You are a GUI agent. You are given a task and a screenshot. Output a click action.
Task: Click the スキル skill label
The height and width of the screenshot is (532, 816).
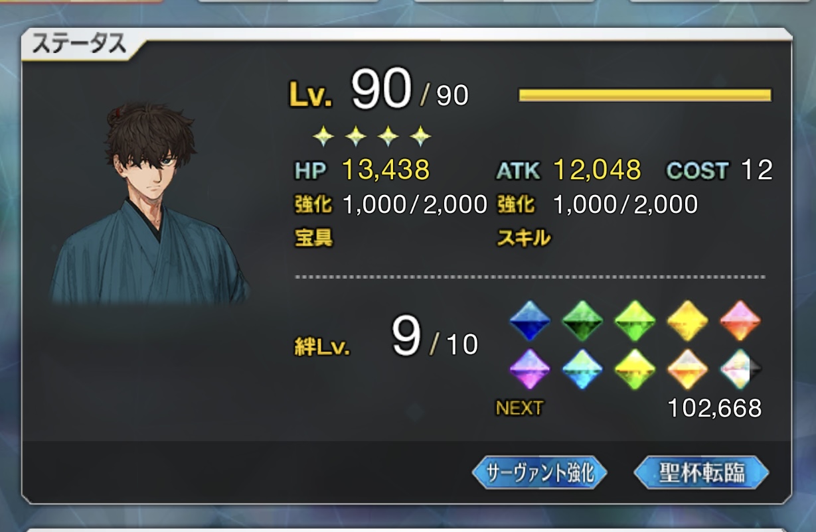pyautogui.click(x=524, y=237)
